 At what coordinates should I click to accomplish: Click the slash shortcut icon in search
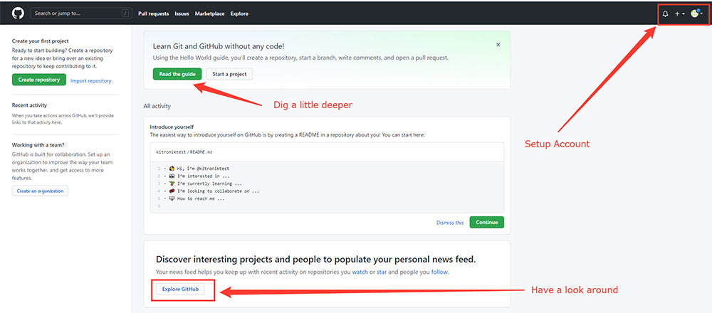point(125,14)
